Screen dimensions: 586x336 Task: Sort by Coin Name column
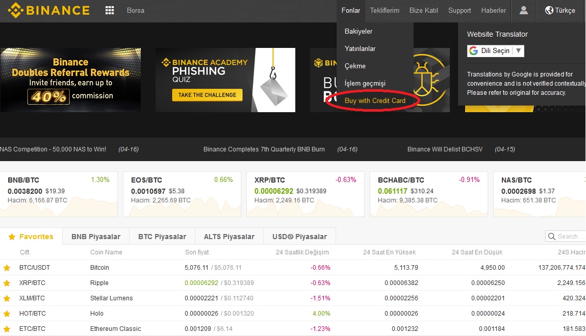tap(106, 252)
